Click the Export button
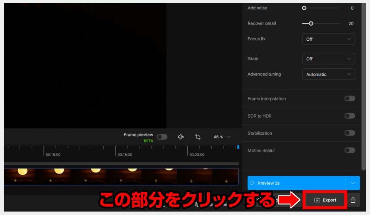Viewport: 370px width, 215px height. (325, 200)
